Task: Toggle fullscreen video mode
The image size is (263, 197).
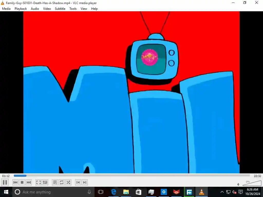Action: 39,182
